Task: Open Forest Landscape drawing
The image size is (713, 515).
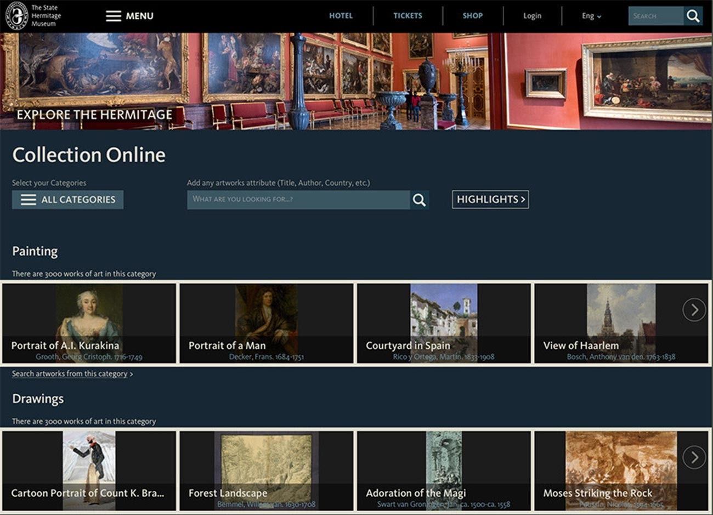Action: pos(267,471)
